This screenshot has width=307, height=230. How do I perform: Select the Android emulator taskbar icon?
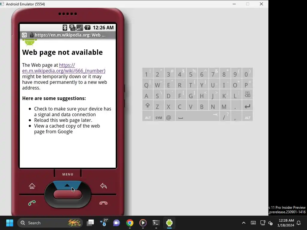tap(169, 223)
